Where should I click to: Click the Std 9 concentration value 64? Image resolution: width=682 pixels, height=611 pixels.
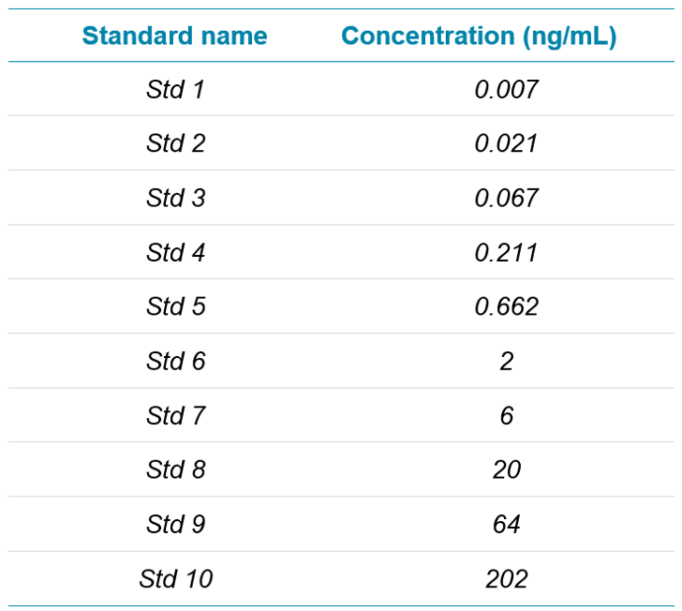coord(506,524)
